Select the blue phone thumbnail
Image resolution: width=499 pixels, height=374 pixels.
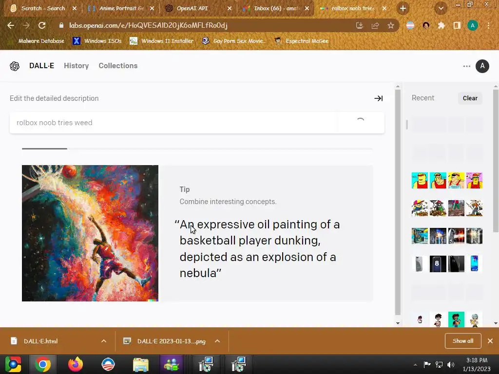(x=474, y=263)
